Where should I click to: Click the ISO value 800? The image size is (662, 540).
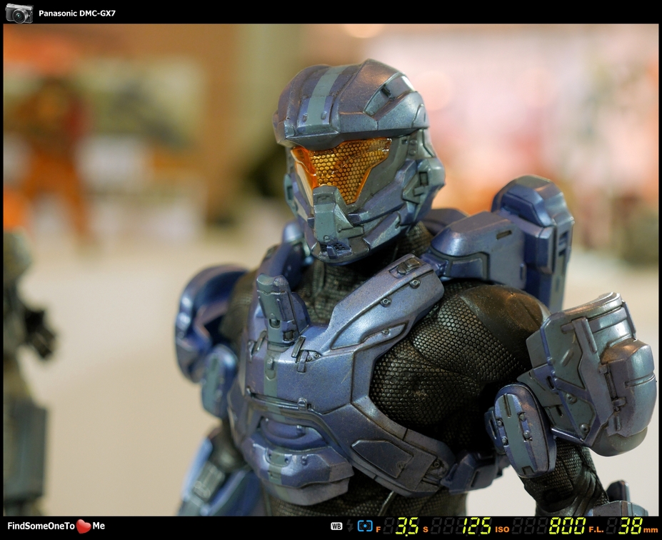tap(568, 526)
